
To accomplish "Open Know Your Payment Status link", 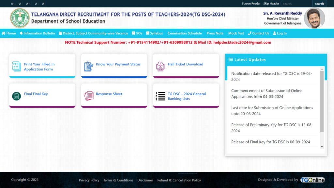I will [118, 64].
